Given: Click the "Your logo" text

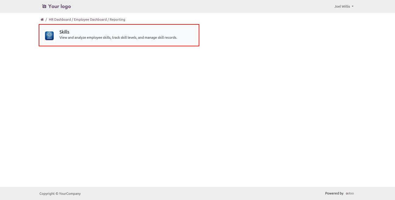Looking at the screenshot, I should (59, 6).
